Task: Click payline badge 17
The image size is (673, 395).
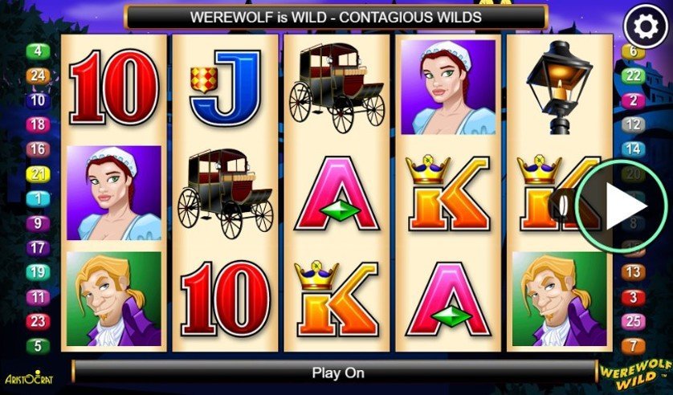Action: (x=38, y=247)
